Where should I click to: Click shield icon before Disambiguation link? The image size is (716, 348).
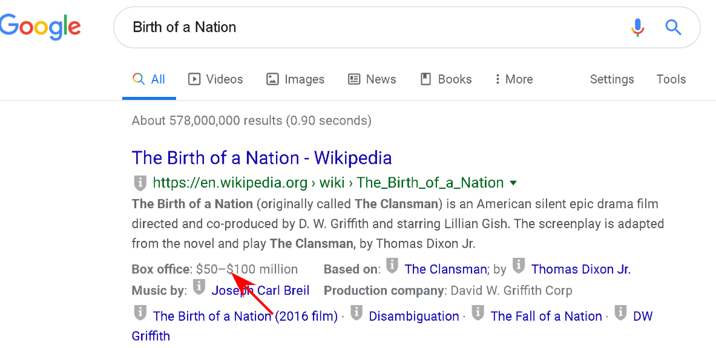(x=356, y=314)
